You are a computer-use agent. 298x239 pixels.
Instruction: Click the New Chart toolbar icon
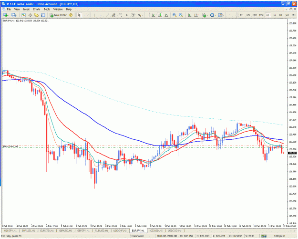pyautogui.click(x=5, y=15)
